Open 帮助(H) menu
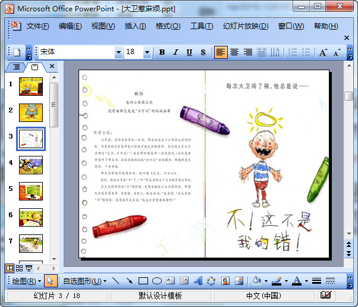Viewport: 358px width, 307px height. click(325, 26)
